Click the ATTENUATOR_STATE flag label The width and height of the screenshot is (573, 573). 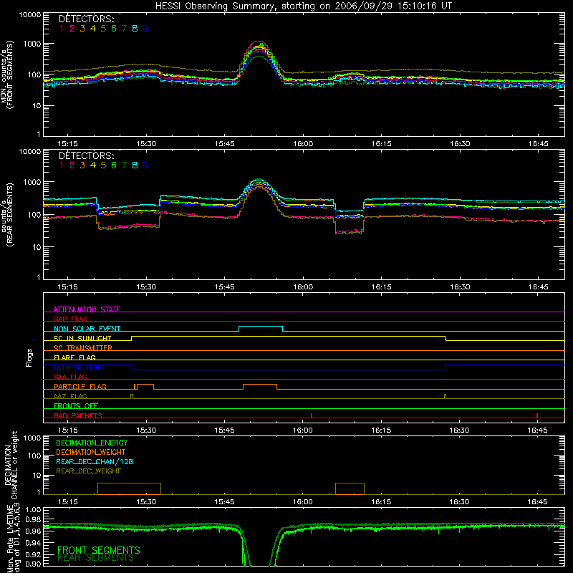87,309
